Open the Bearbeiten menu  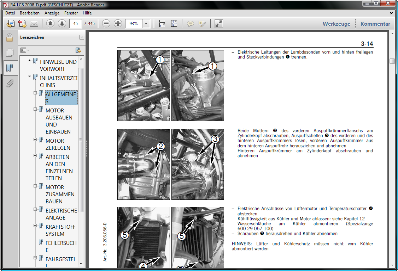click(x=30, y=13)
